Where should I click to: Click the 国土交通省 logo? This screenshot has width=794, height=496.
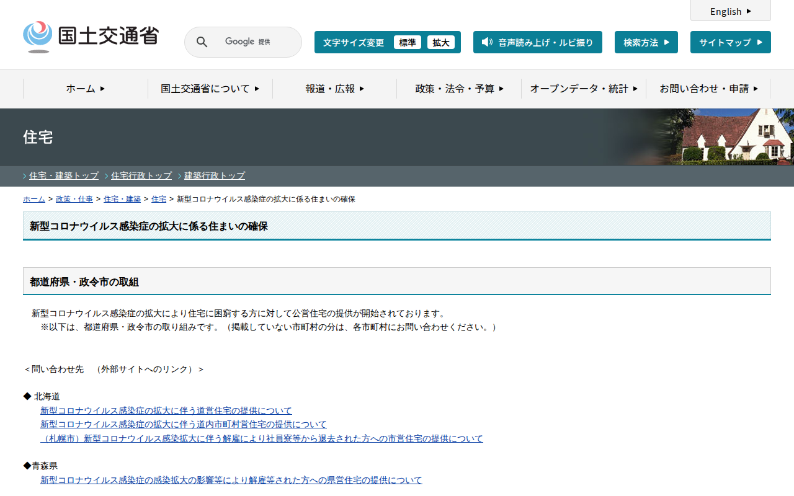tap(91, 37)
